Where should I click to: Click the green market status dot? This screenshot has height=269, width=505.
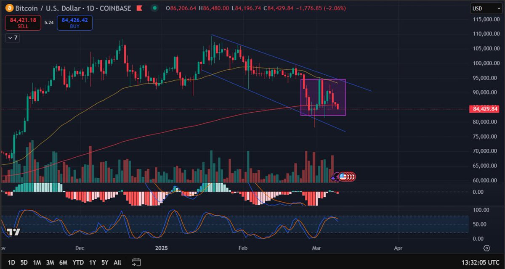[155, 8]
